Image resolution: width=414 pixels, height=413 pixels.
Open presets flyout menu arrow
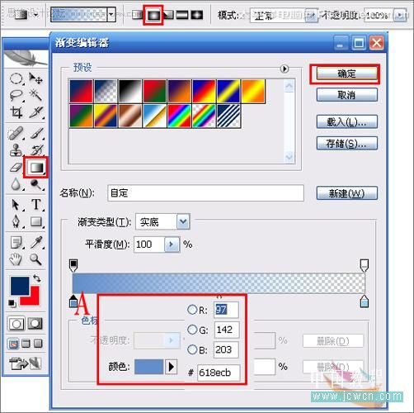(285, 69)
